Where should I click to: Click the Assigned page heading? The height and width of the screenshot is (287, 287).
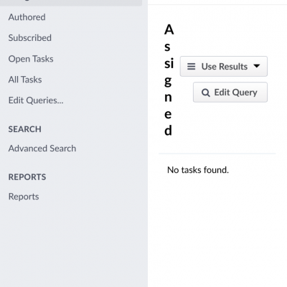169,80
